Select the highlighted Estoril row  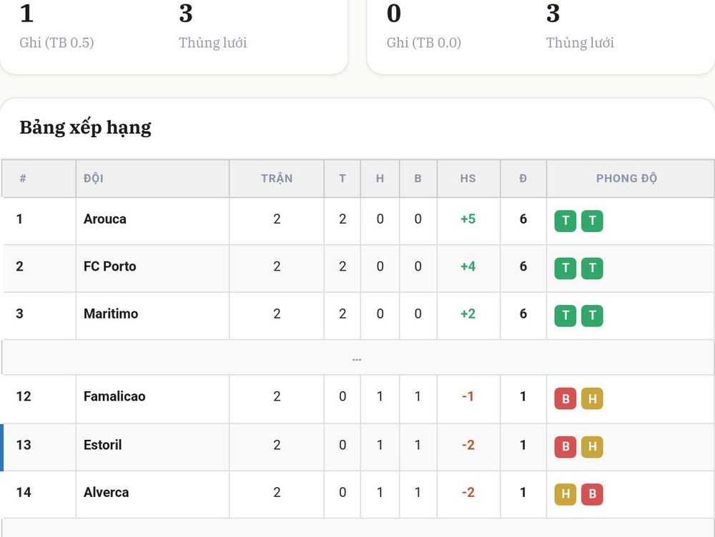(357, 447)
